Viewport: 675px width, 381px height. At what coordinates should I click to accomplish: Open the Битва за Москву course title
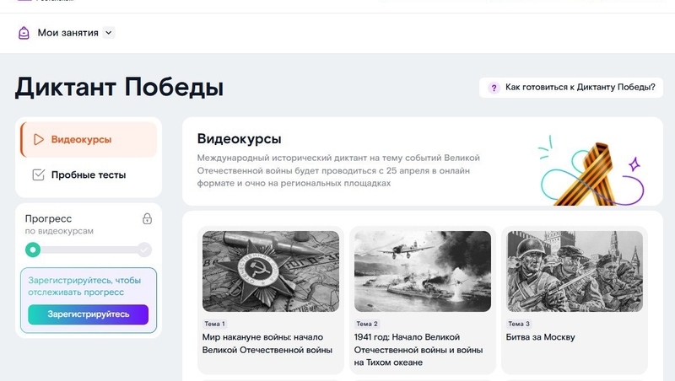coord(541,337)
